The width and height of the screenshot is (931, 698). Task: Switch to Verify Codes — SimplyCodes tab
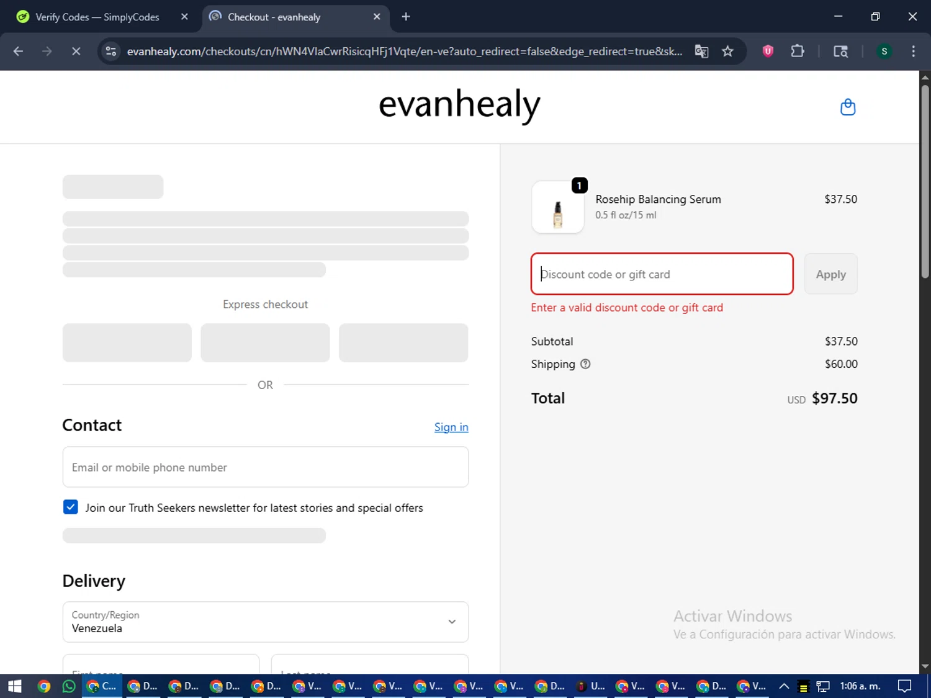coord(97,17)
